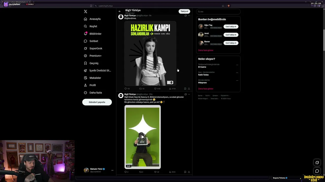
Task: Click the Sohbet speech bubble icon
Action: pyautogui.click(x=85, y=41)
